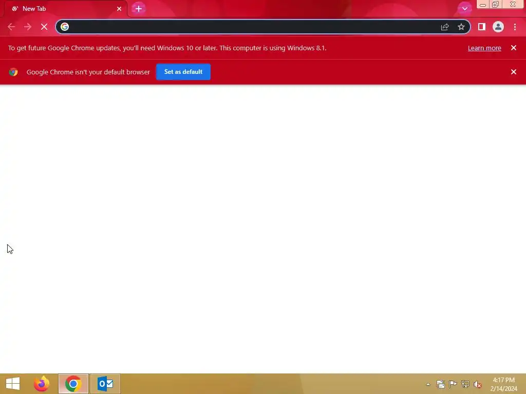Open the Windows Start menu

click(x=13, y=384)
